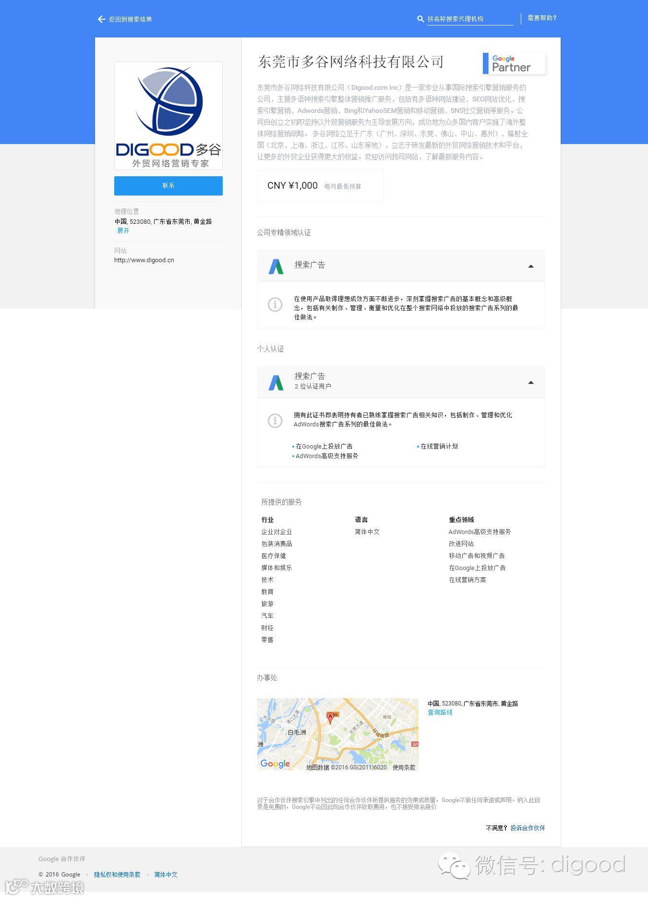The image size is (648, 899).
Task: Click 教育 industry entry
Action: click(267, 592)
